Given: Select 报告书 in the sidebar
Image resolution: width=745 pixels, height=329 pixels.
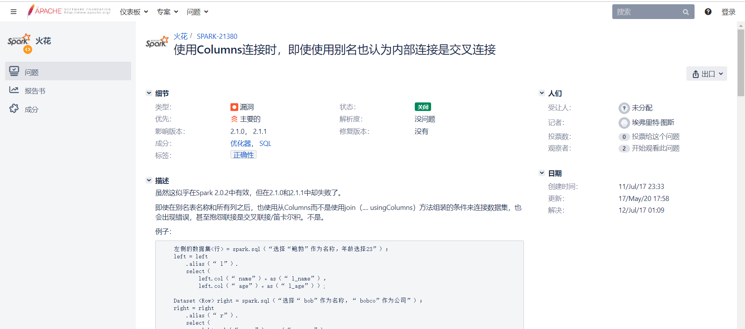Looking at the screenshot, I should tap(68, 90).
